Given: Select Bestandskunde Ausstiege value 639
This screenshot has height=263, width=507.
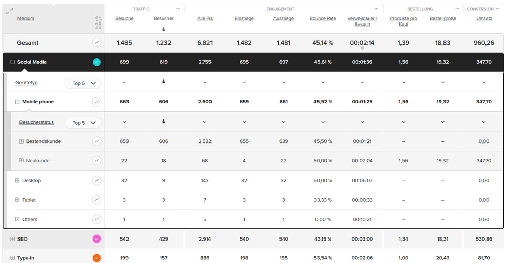Looking at the screenshot, I should (x=284, y=141).
